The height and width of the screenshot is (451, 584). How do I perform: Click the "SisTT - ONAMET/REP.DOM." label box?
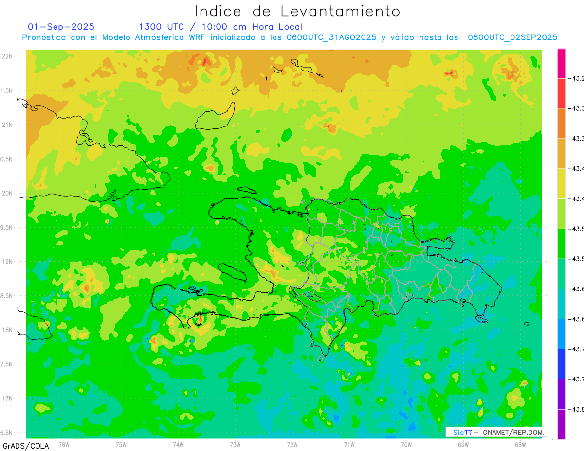[496, 432]
